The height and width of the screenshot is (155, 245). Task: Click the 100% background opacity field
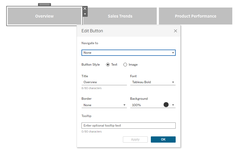click(x=146, y=105)
